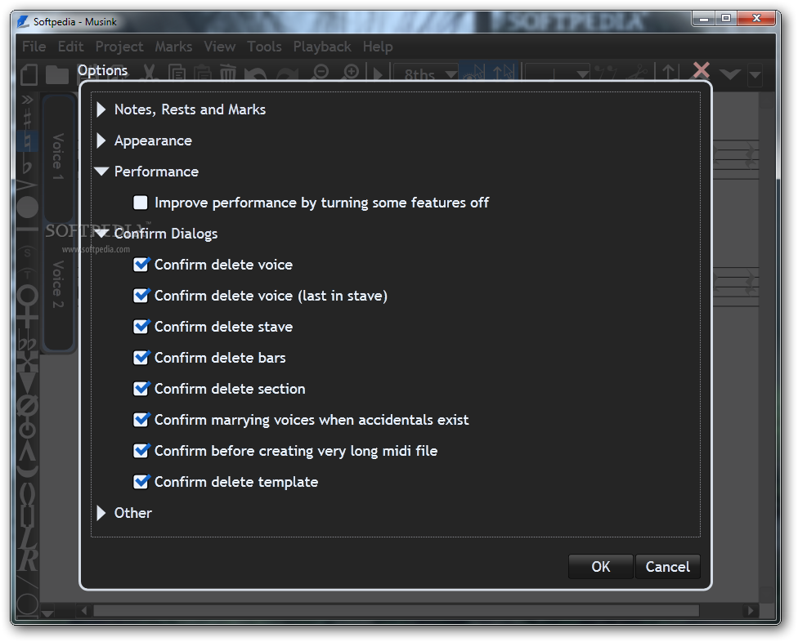Select the single flat accidental icon
798x642 pixels.
coord(27,165)
